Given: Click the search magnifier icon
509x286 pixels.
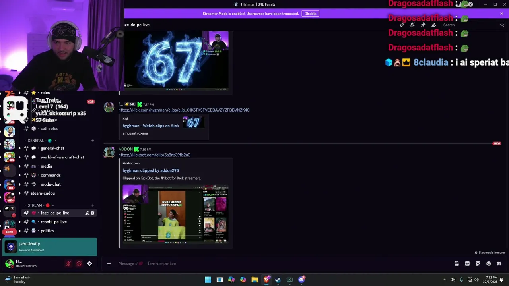Looking at the screenshot, I should click(x=502, y=25).
